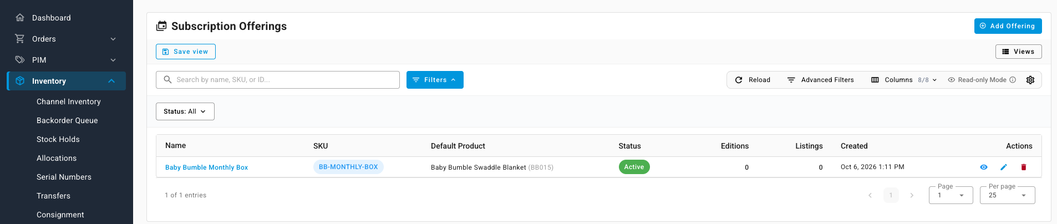Image resolution: width=1057 pixels, height=224 pixels.
Task: Delete Baby Bumble Monthly Box with trash icon
Action: (x=1024, y=167)
